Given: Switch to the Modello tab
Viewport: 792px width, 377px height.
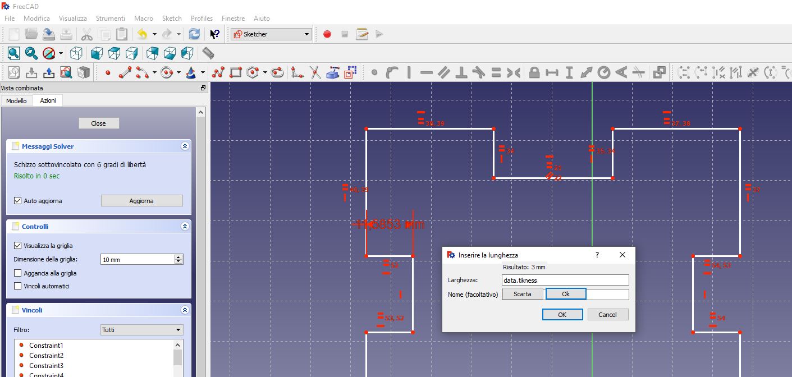Looking at the screenshot, I should click(x=16, y=101).
